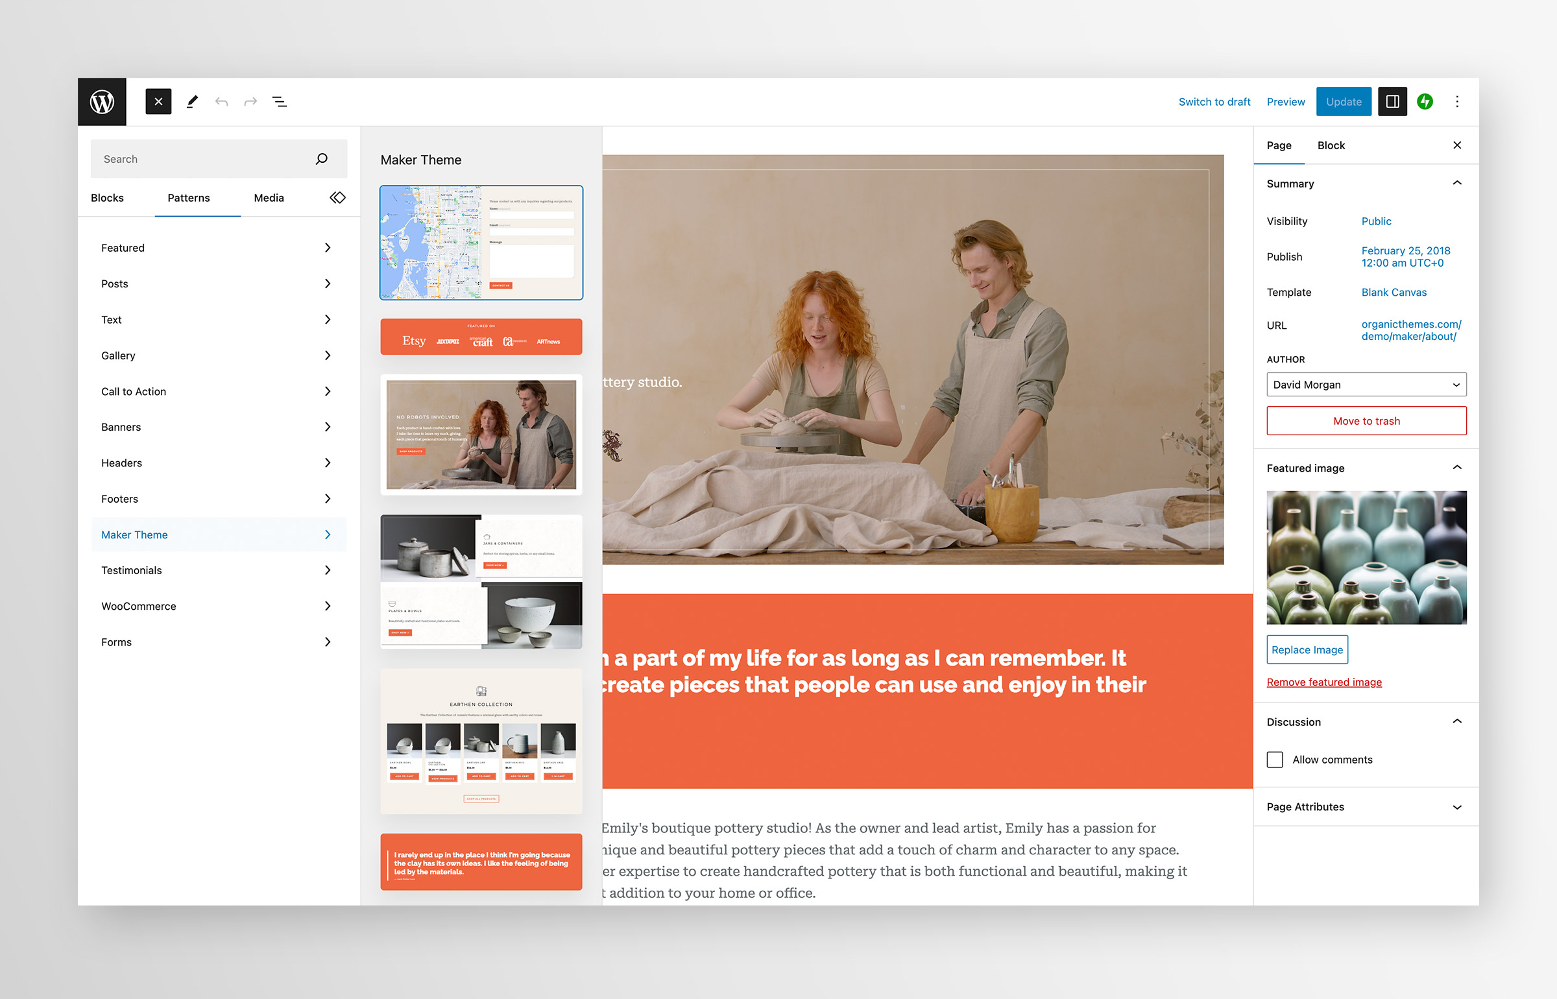Change visibility via Public link
This screenshot has width=1557, height=999.
1376,221
